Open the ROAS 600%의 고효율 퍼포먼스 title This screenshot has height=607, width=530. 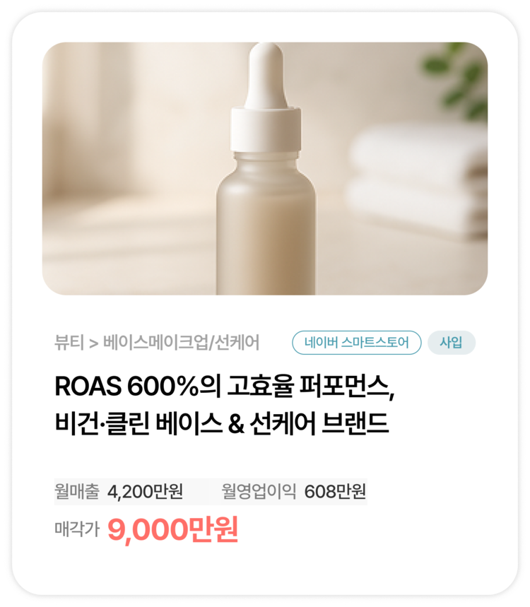click(x=225, y=387)
